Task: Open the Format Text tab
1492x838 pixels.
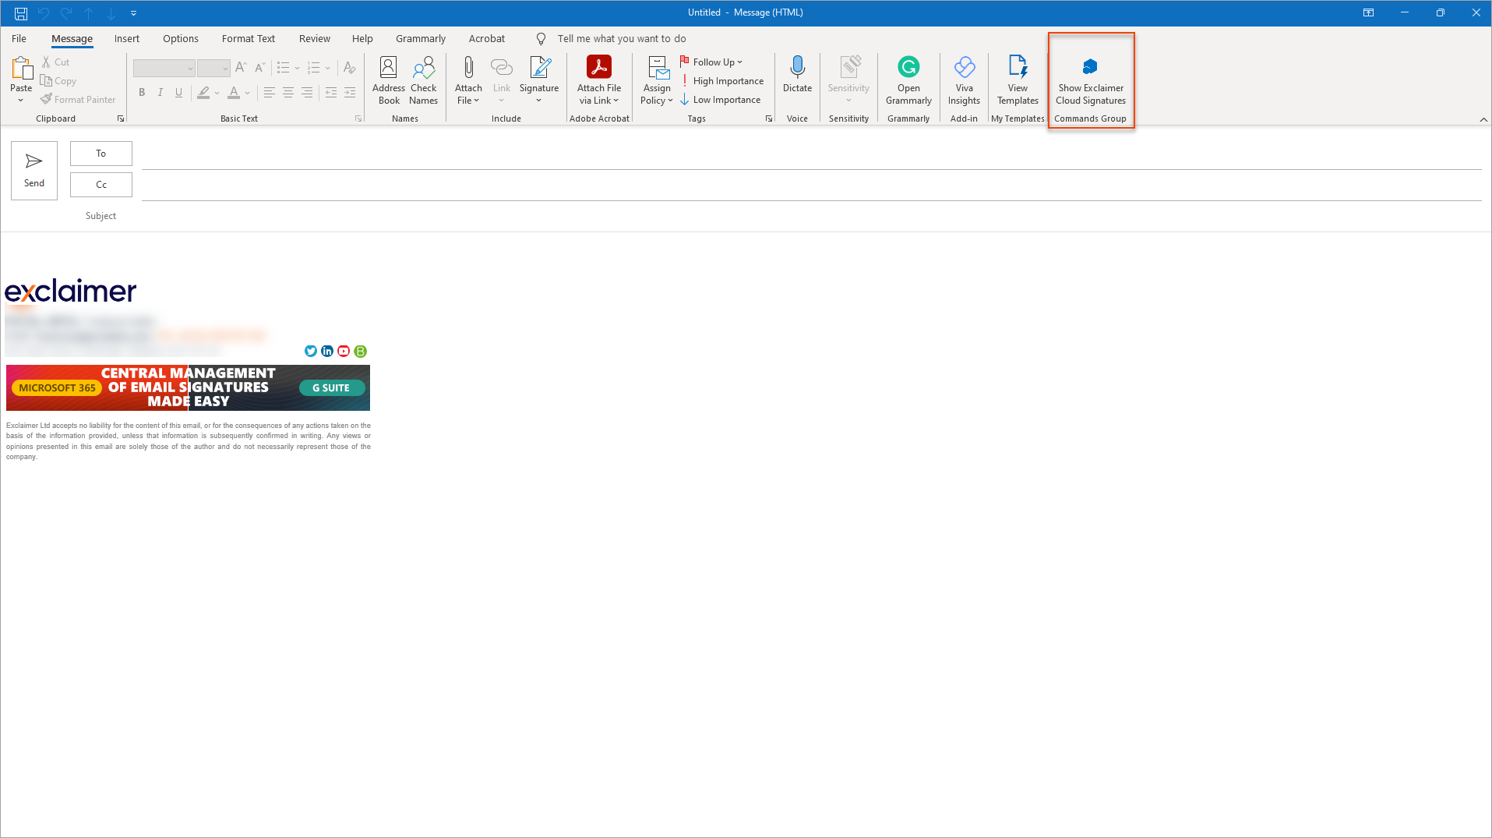Action: (x=248, y=38)
